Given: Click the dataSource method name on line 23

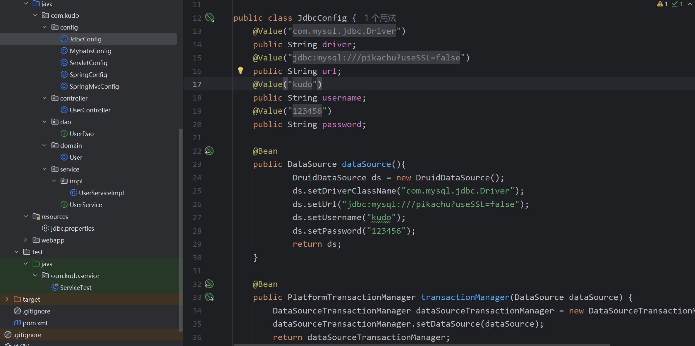Looking at the screenshot, I should click(x=367, y=164).
